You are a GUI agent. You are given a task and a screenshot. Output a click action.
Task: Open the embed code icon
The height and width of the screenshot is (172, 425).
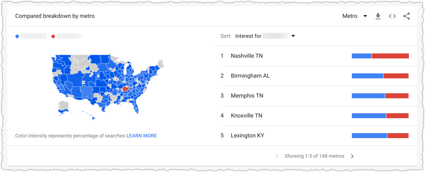click(x=392, y=16)
